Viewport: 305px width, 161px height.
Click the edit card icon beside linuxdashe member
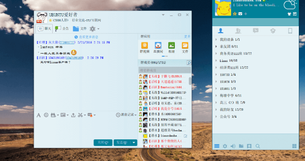pos(185,136)
